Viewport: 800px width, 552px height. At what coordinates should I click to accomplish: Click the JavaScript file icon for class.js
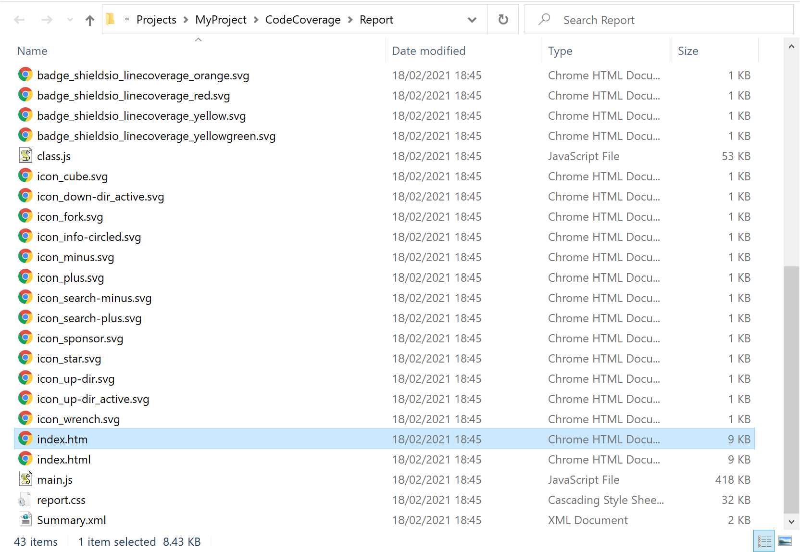tap(25, 155)
